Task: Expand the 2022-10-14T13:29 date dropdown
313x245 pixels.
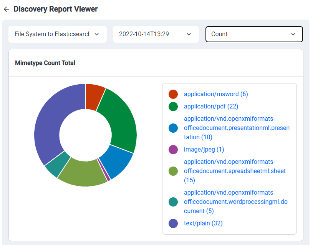Action: [156, 34]
